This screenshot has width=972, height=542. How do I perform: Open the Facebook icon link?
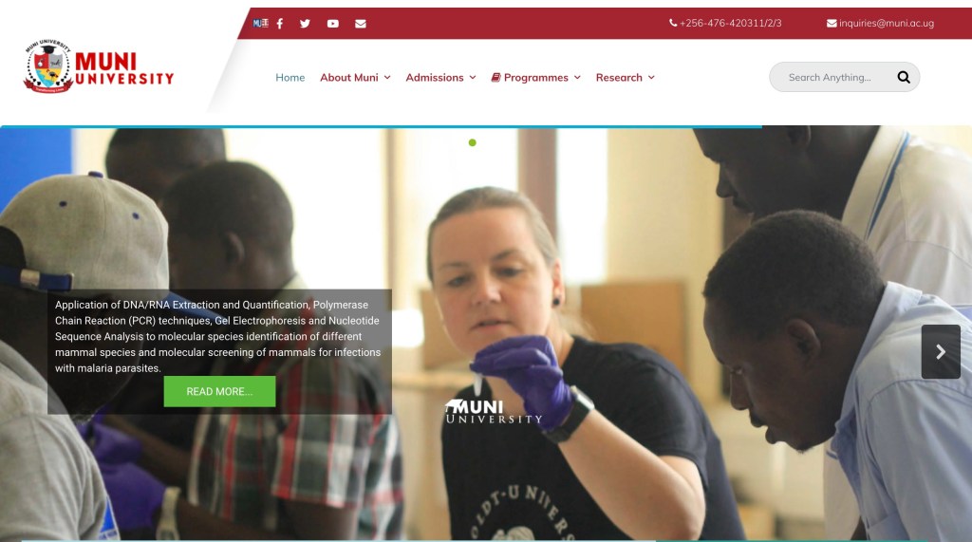point(280,24)
